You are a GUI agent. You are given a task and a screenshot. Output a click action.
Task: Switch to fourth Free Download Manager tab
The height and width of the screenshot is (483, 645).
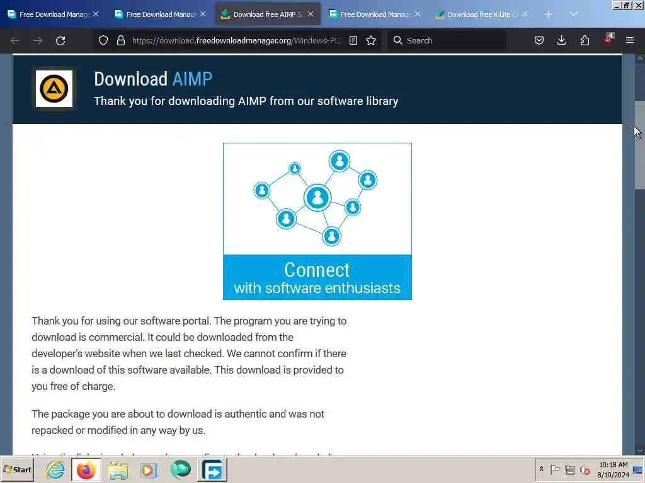[374, 14]
